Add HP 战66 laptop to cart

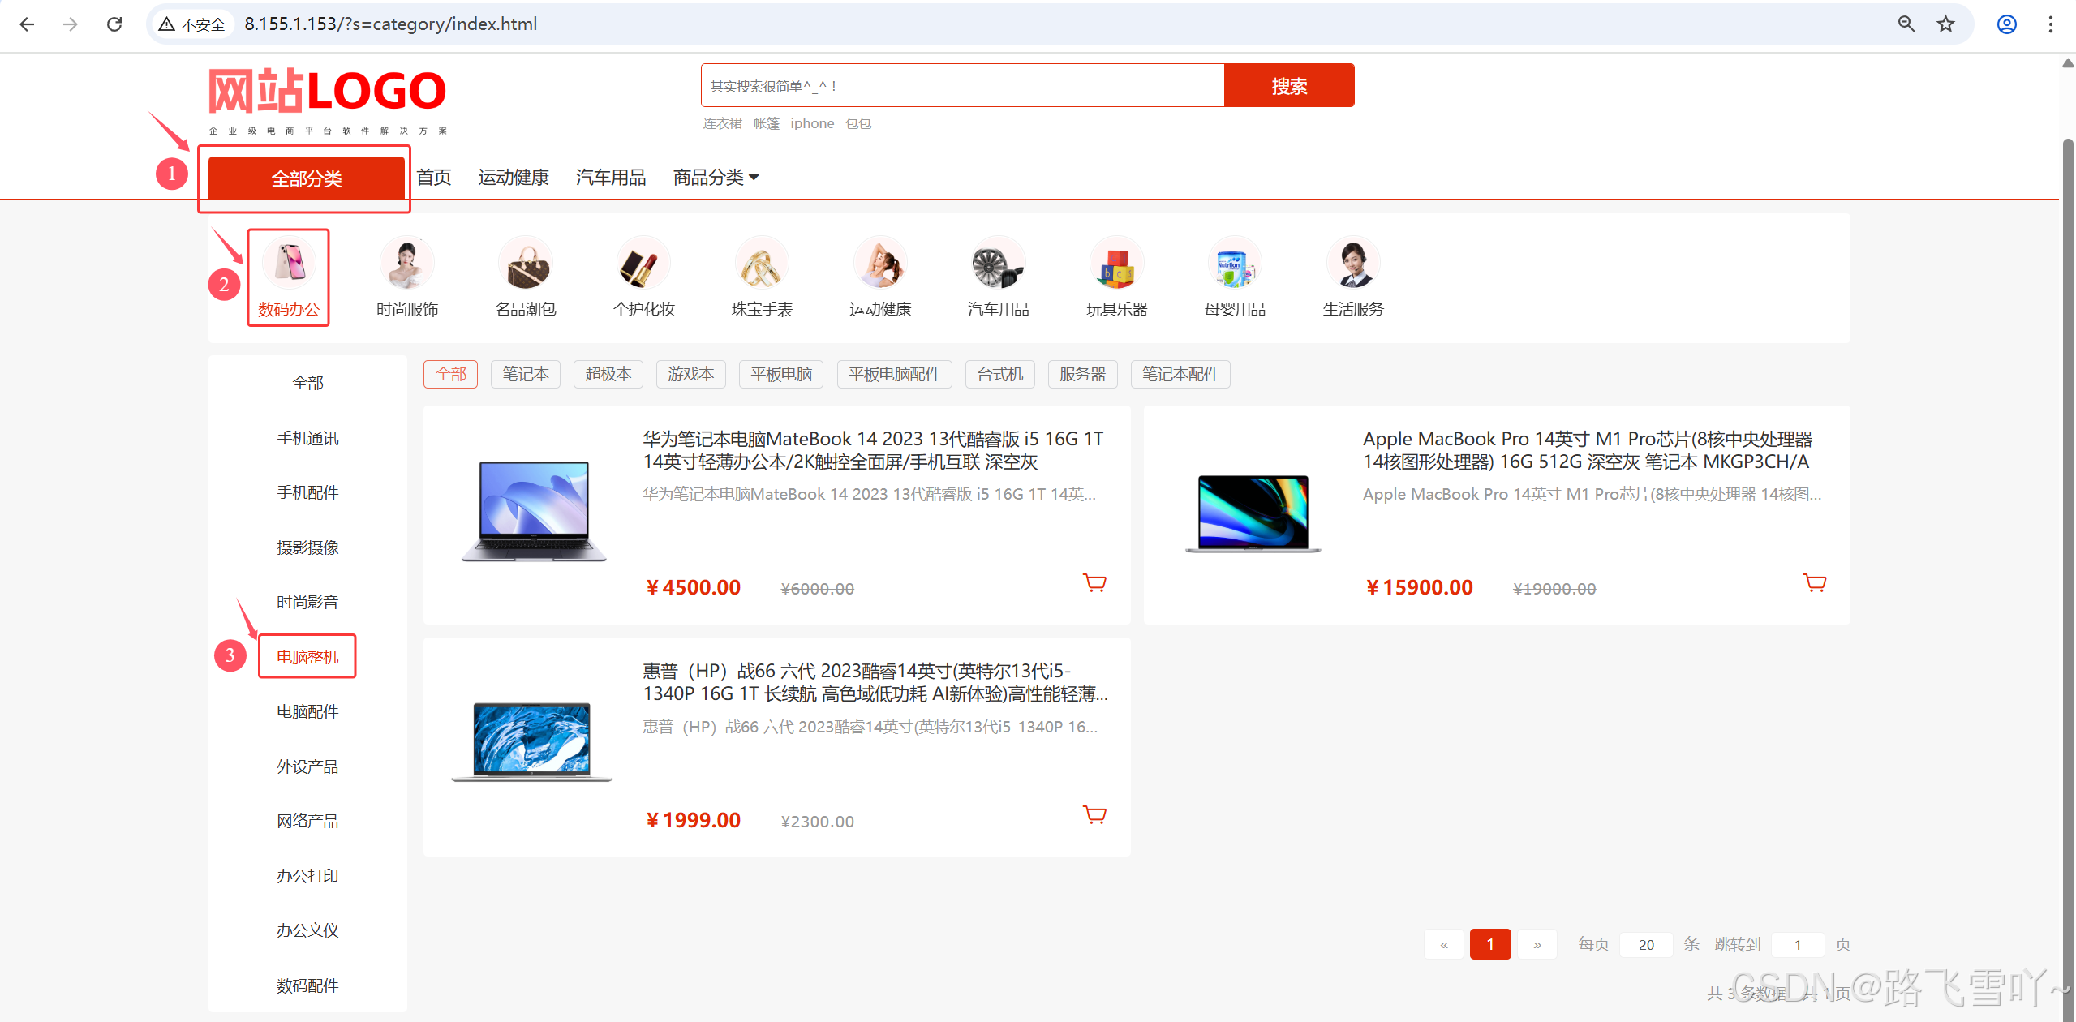[1094, 814]
